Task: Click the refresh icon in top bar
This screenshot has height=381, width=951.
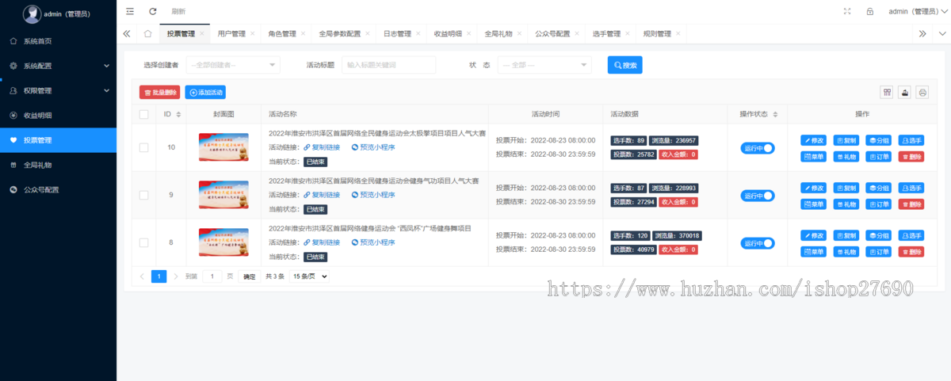Action: click(153, 11)
